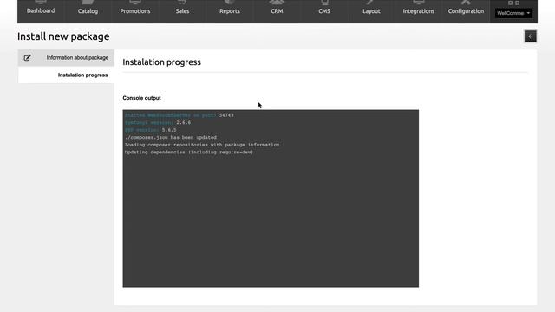
Task: Select the Information about package tab
Action: 66,58
